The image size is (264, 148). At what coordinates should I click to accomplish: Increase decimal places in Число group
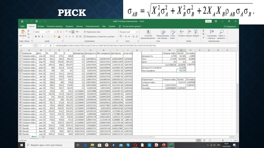click(x=133, y=37)
